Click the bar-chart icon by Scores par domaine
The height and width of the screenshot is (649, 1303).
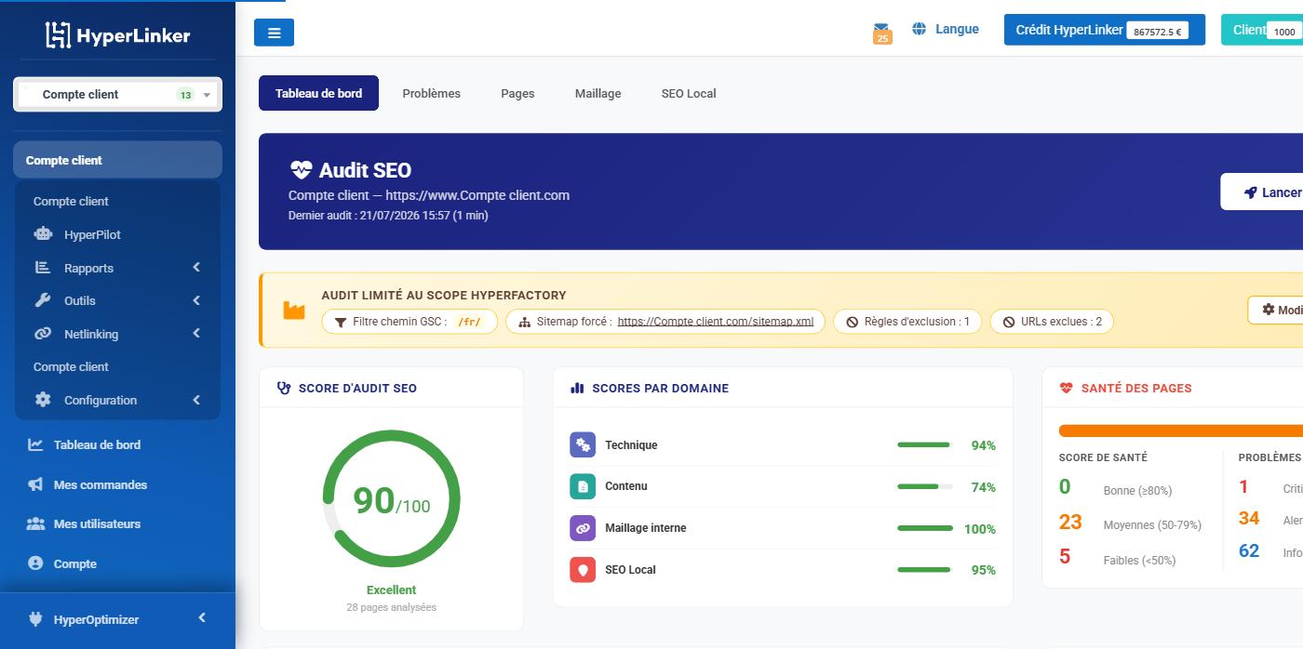577,388
